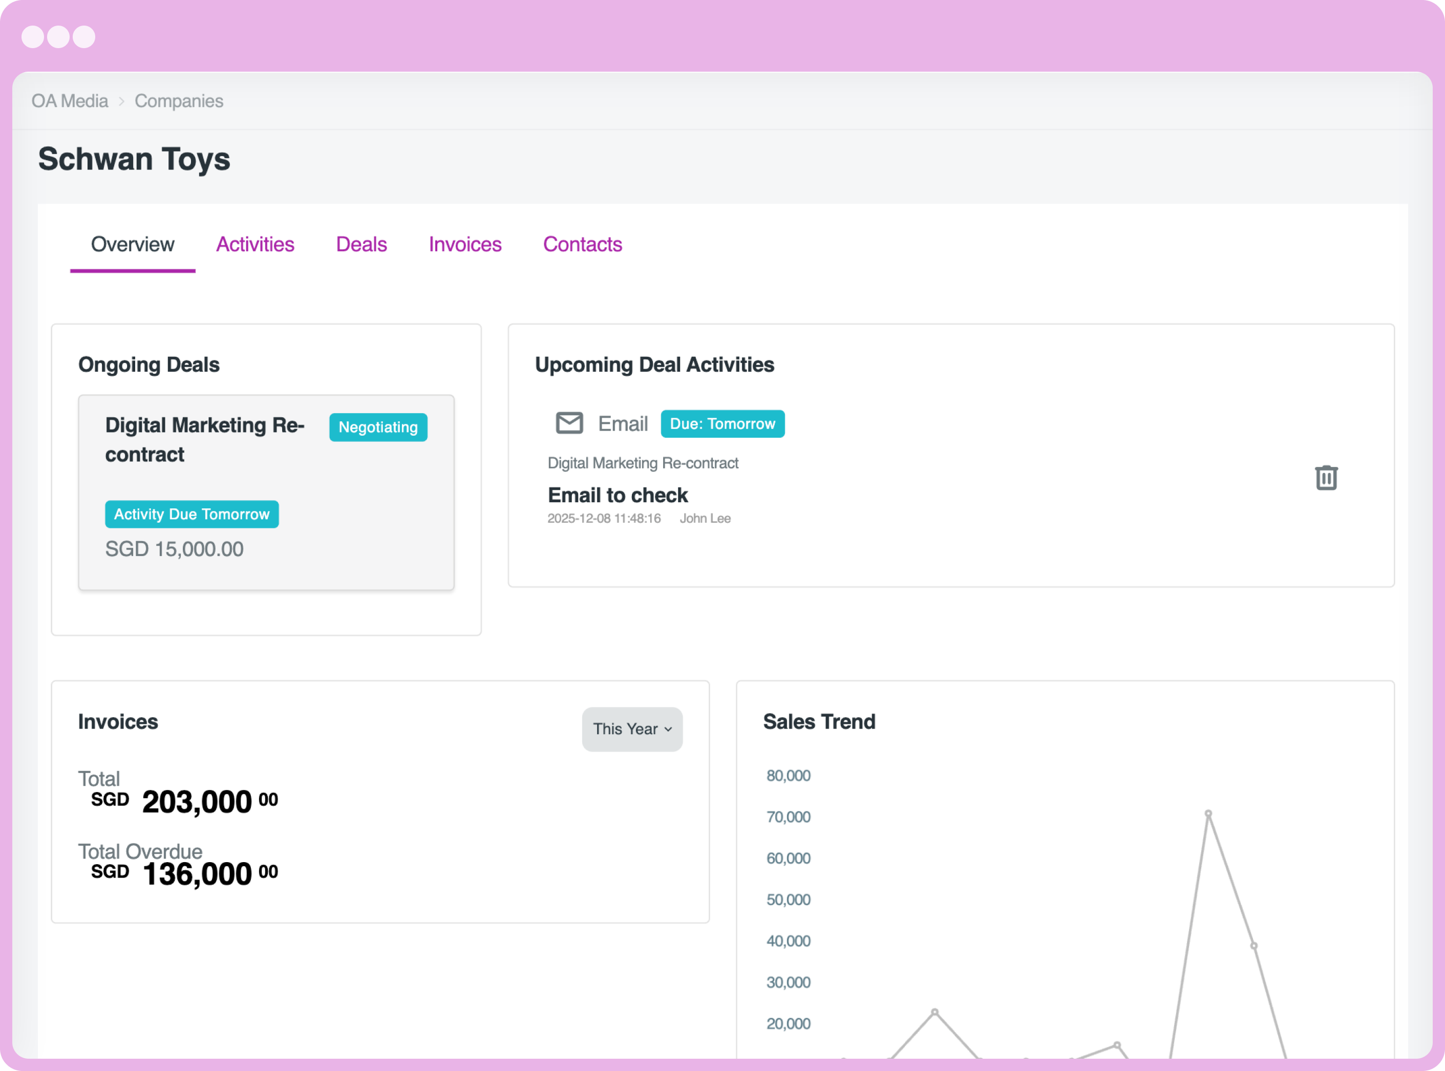
Task: Click the green window control dot
Action: coord(84,37)
